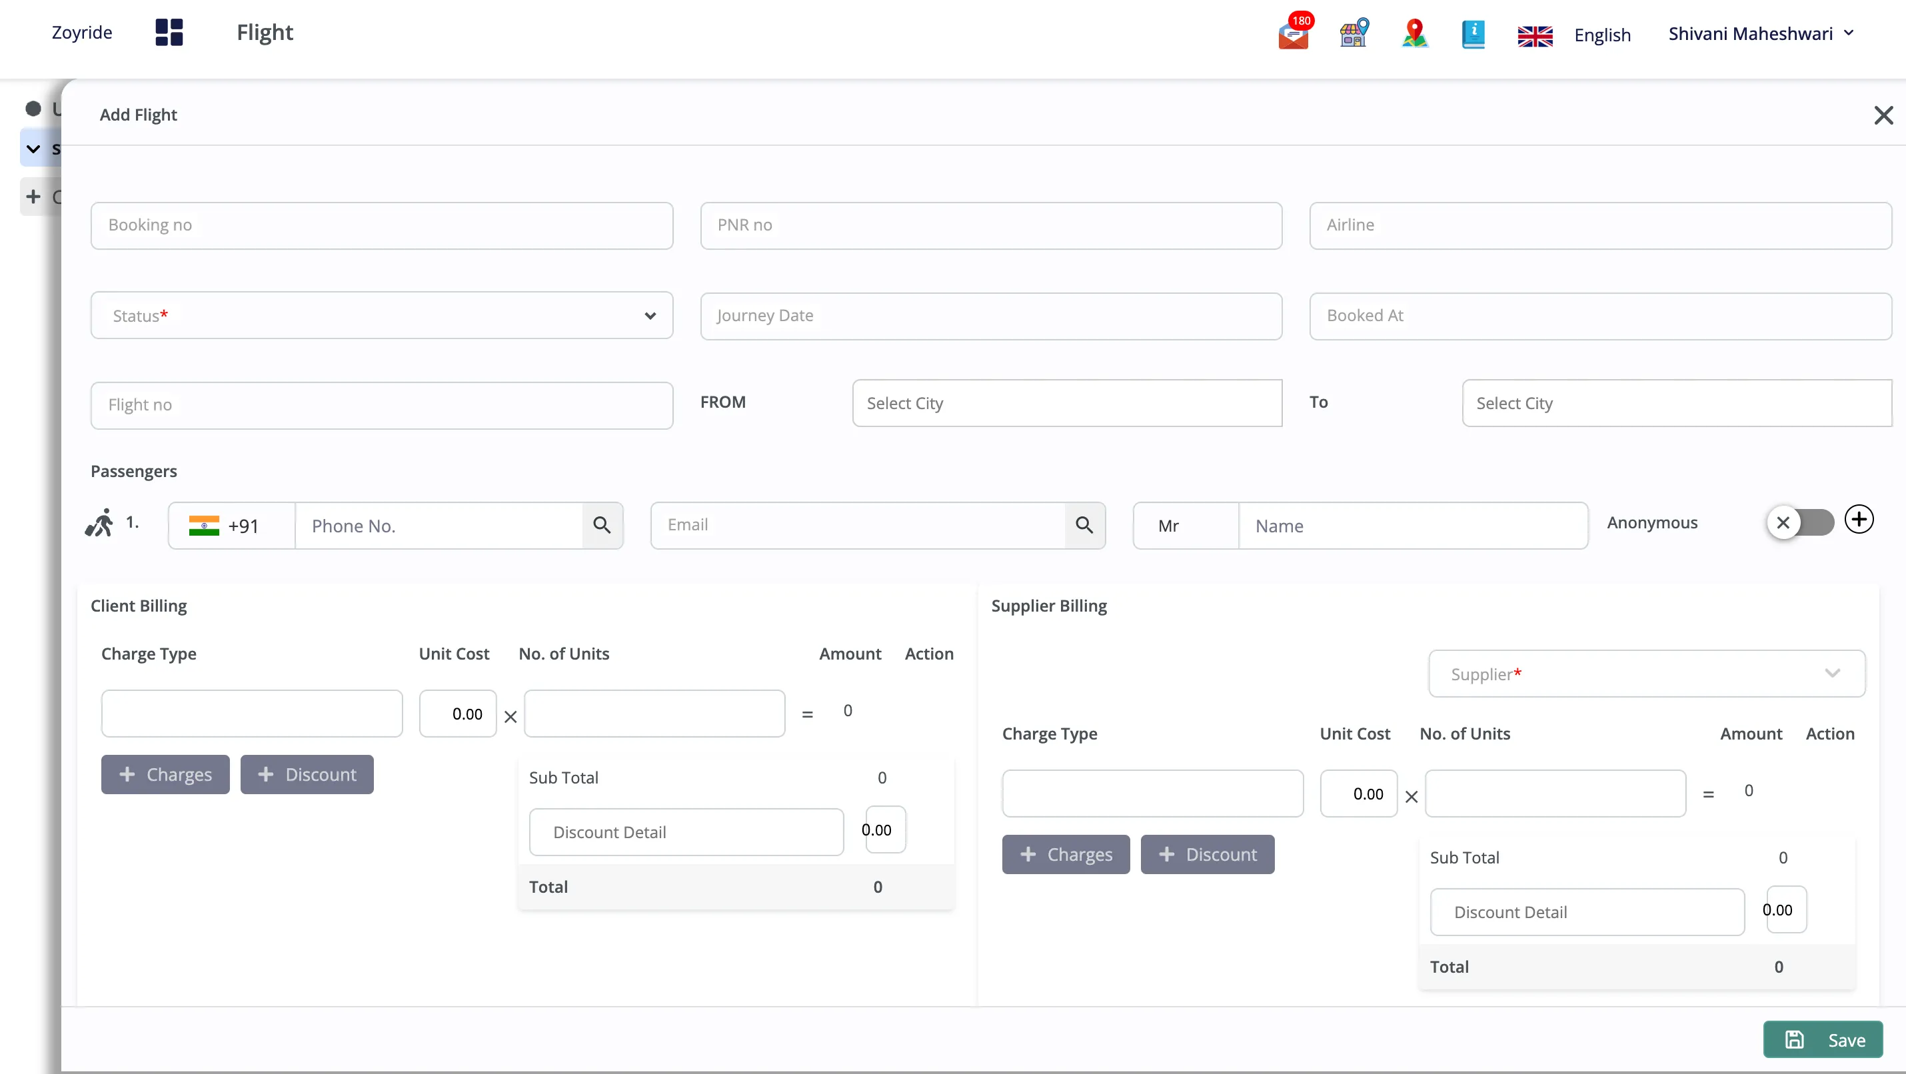Save the flight booking
This screenshot has height=1074, width=1906.
[1823, 1040]
